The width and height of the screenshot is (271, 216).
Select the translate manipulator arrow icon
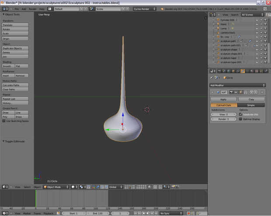click(97, 187)
